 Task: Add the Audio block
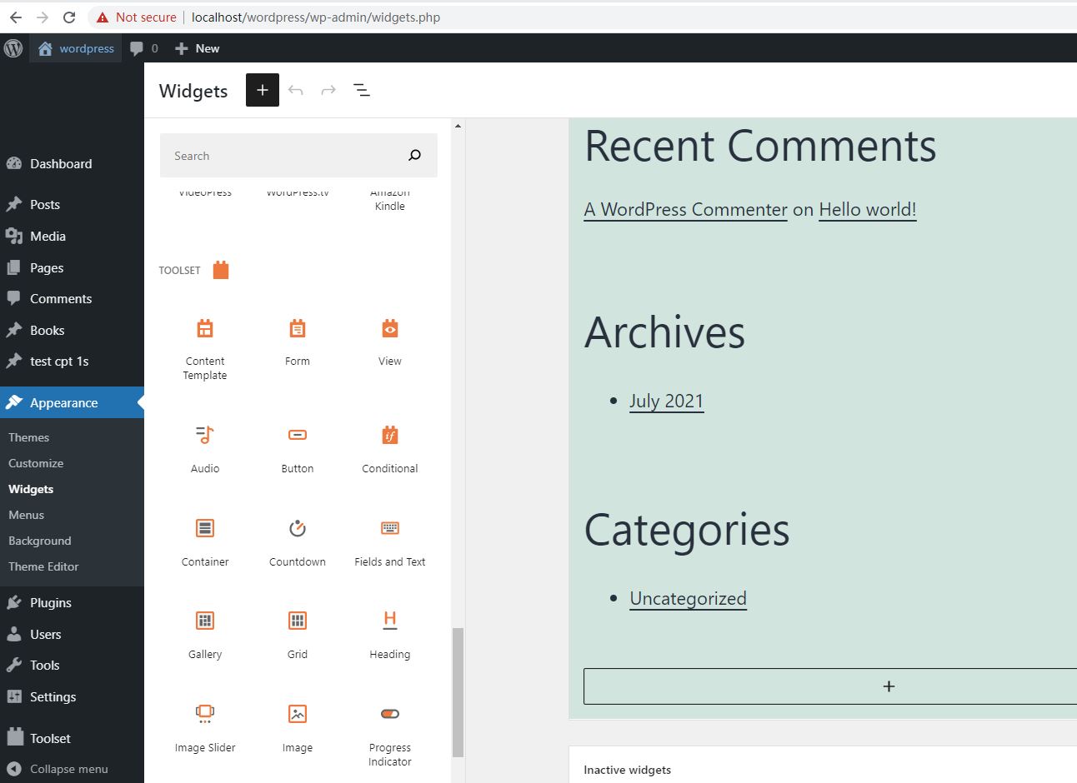pyautogui.click(x=205, y=449)
